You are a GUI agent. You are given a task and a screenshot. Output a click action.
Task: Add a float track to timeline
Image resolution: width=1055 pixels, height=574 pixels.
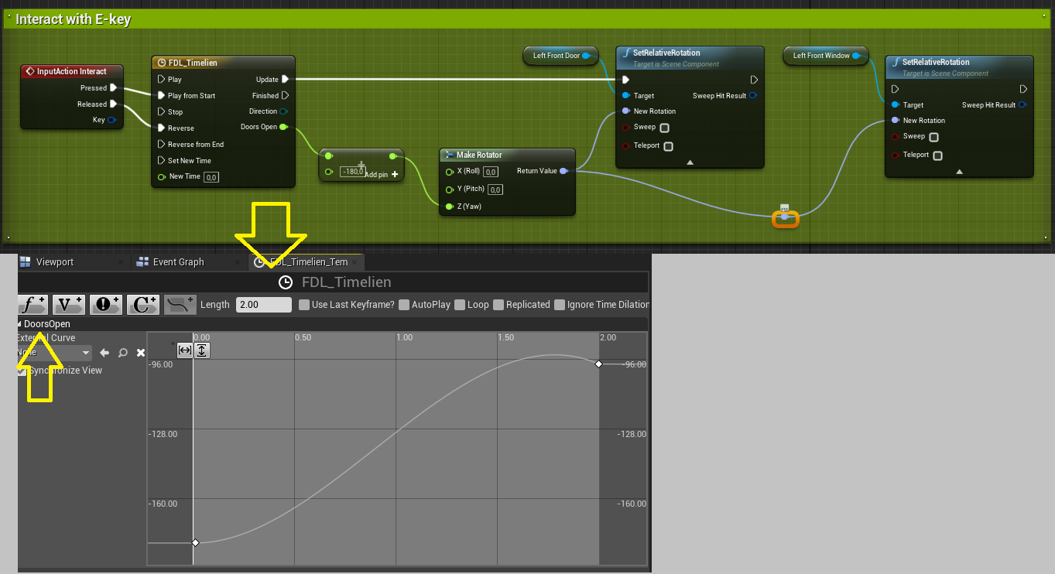click(x=33, y=305)
